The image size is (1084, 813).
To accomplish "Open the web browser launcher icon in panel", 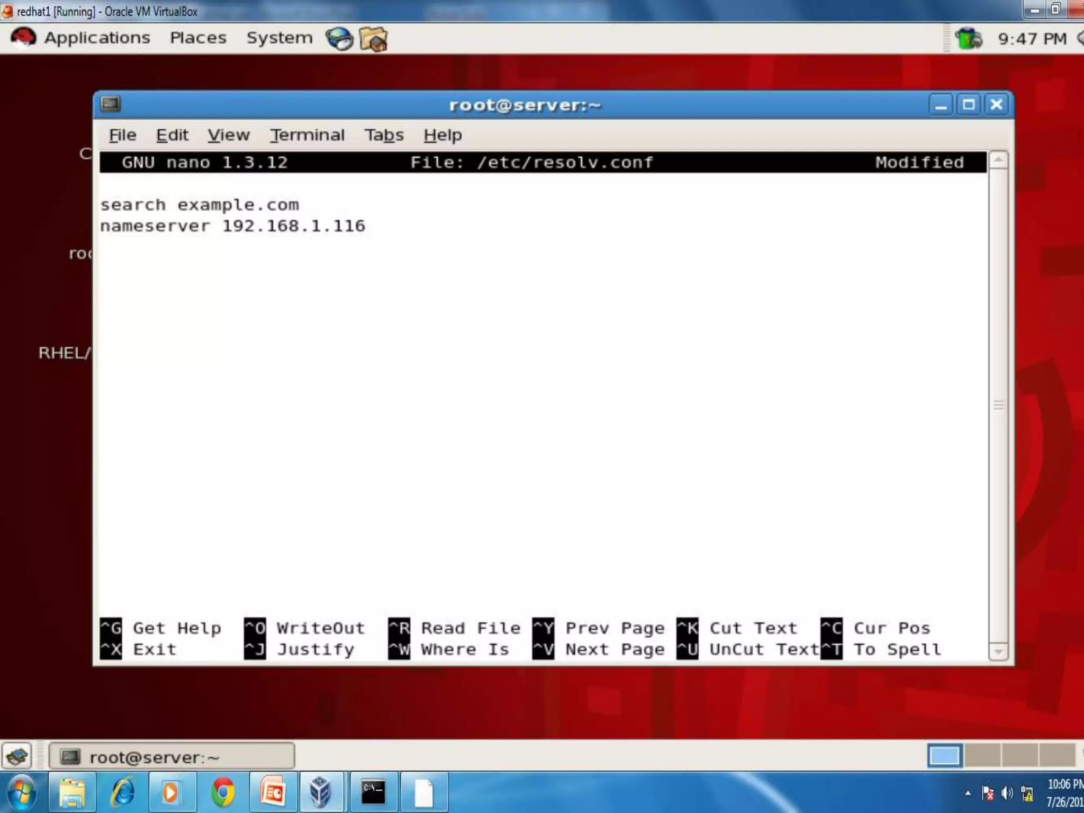I will point(339,39).
